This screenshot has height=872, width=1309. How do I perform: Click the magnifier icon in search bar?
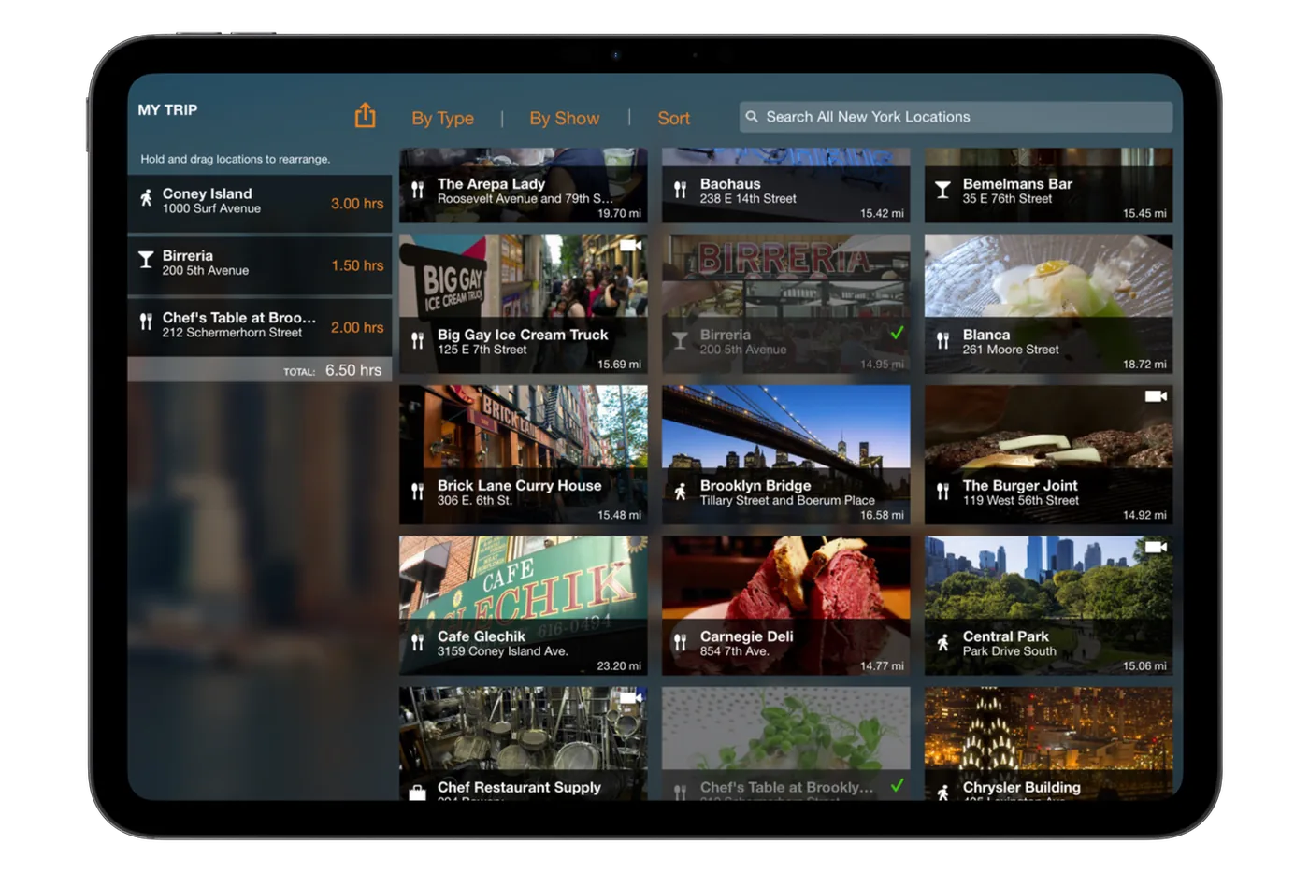click(752, 117)
